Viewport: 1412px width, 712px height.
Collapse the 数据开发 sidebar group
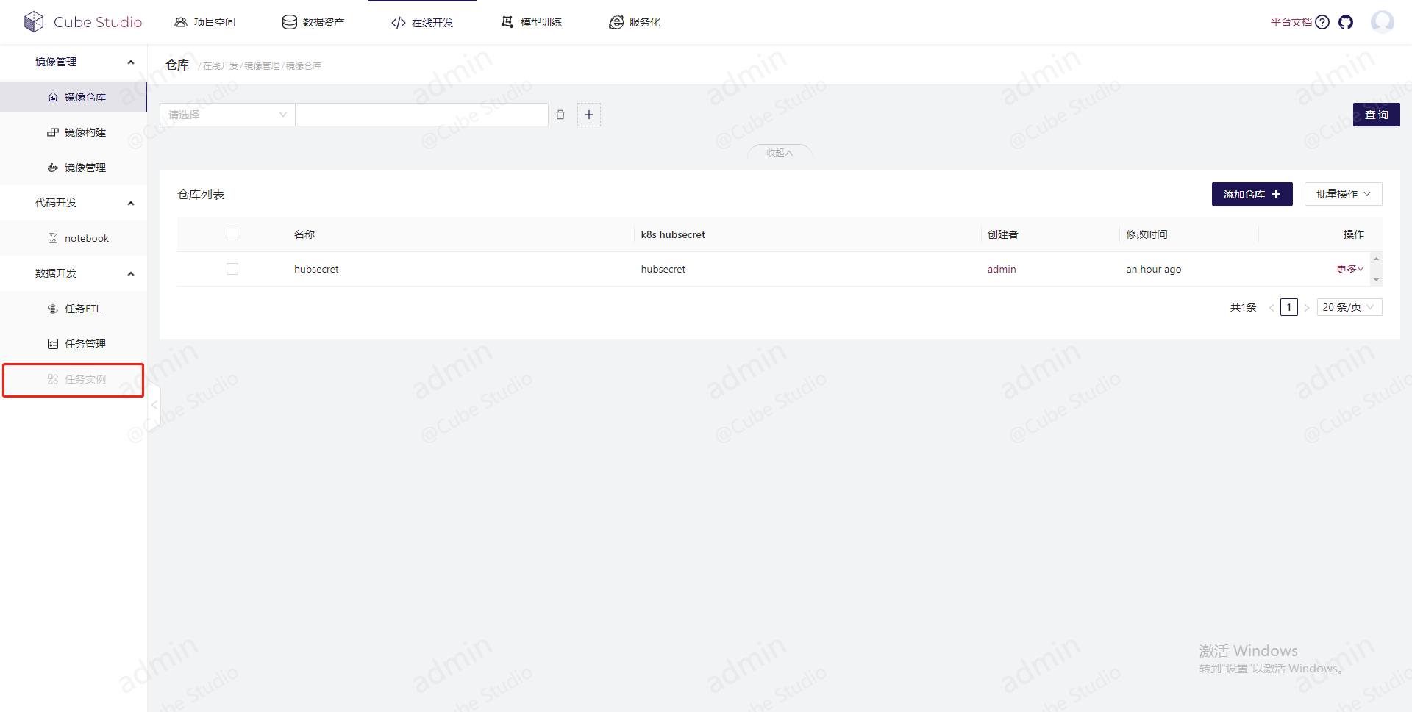pos(131,274)
